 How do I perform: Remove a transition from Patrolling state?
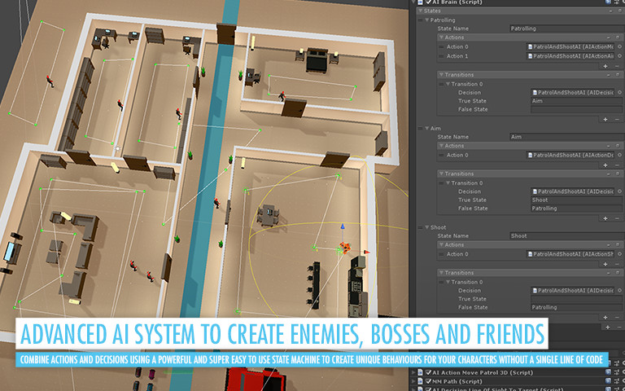tap(618, 119)
